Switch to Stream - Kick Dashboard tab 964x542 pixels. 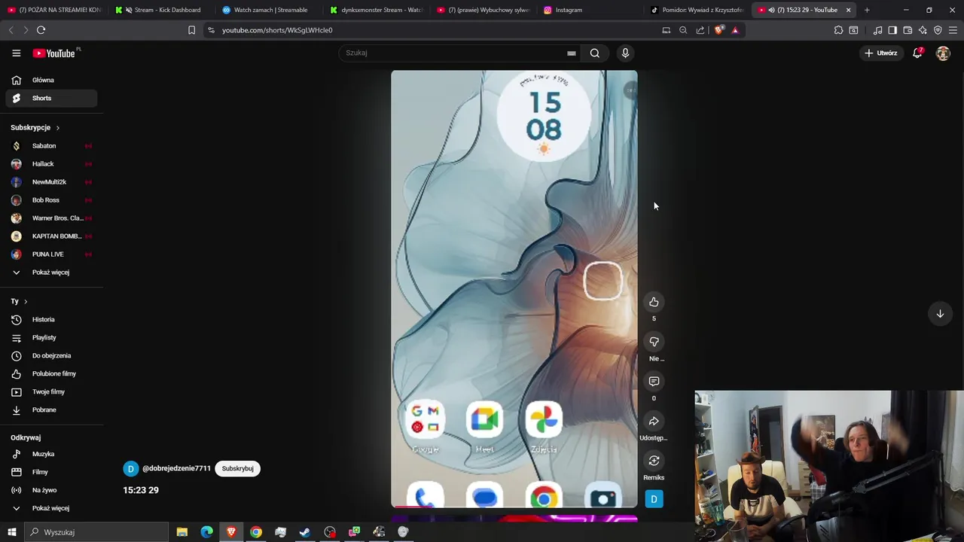[162, 10]
